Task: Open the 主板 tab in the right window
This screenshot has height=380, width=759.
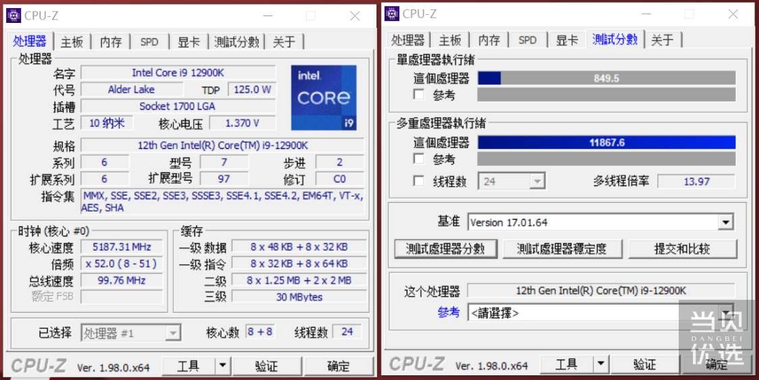Action: 450,40
